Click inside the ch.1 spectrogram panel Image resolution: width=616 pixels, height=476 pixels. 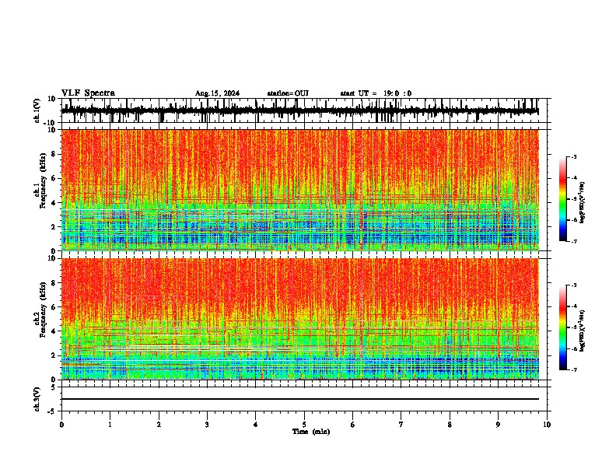[299, 190]
